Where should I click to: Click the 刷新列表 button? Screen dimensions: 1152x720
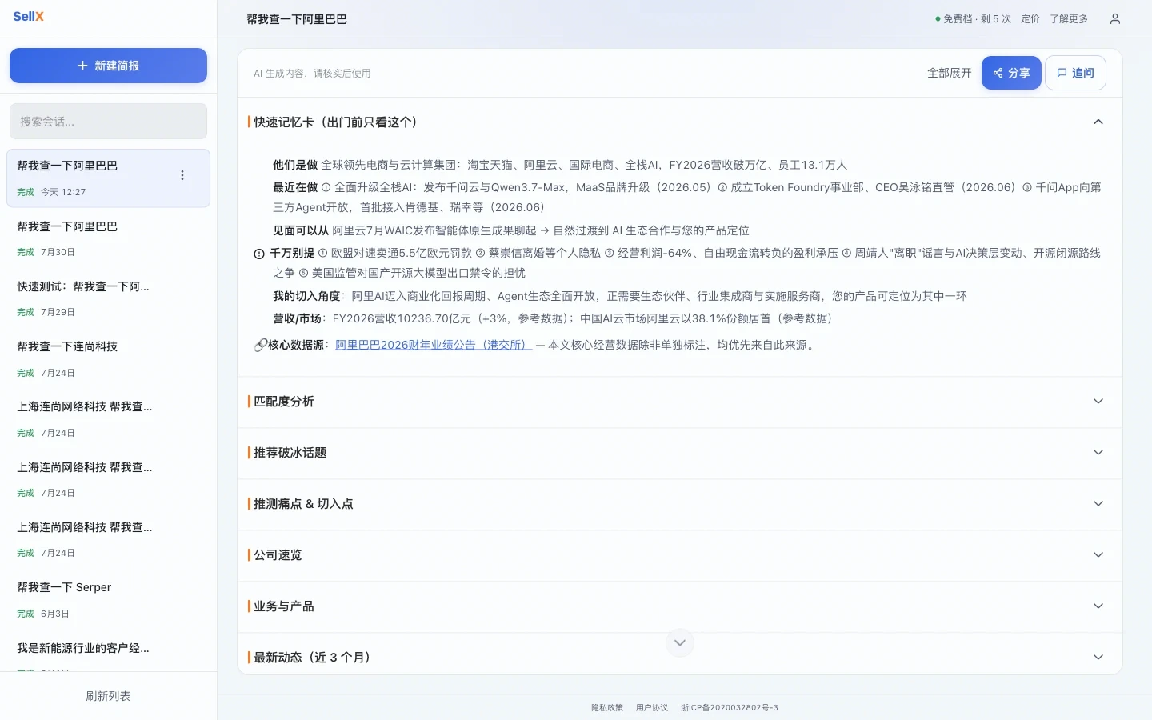tap(108, 696)
